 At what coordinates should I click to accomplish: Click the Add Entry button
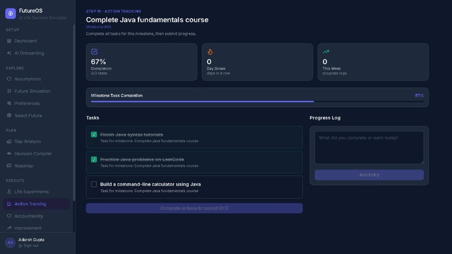tap(369, 175)
